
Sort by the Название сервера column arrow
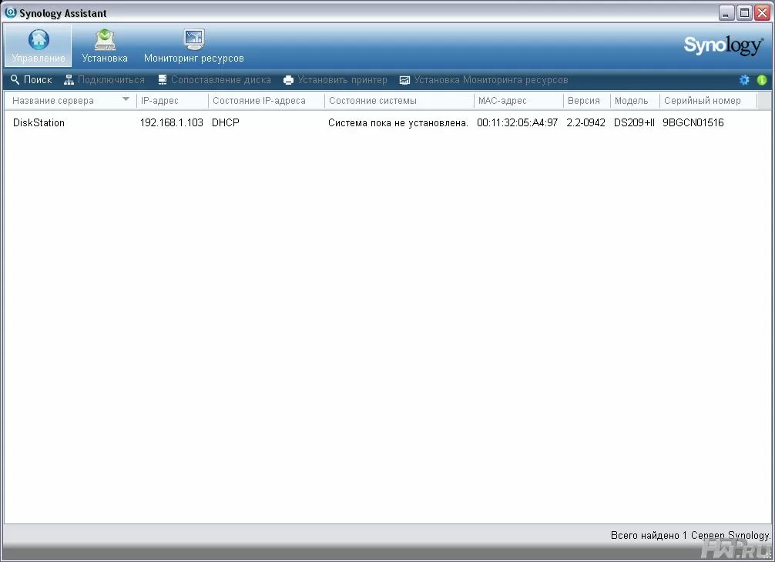pos(126,99)
